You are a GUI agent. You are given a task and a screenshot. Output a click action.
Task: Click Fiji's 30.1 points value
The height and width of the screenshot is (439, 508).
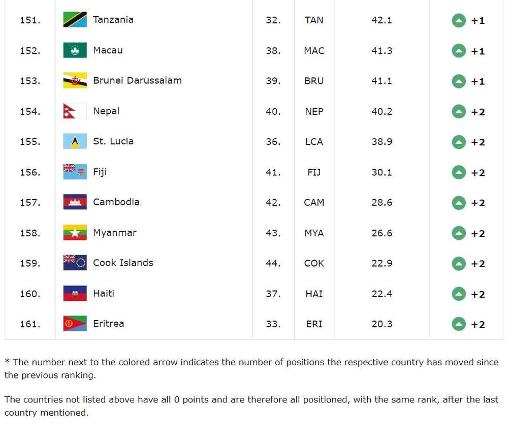click(382, 172)
